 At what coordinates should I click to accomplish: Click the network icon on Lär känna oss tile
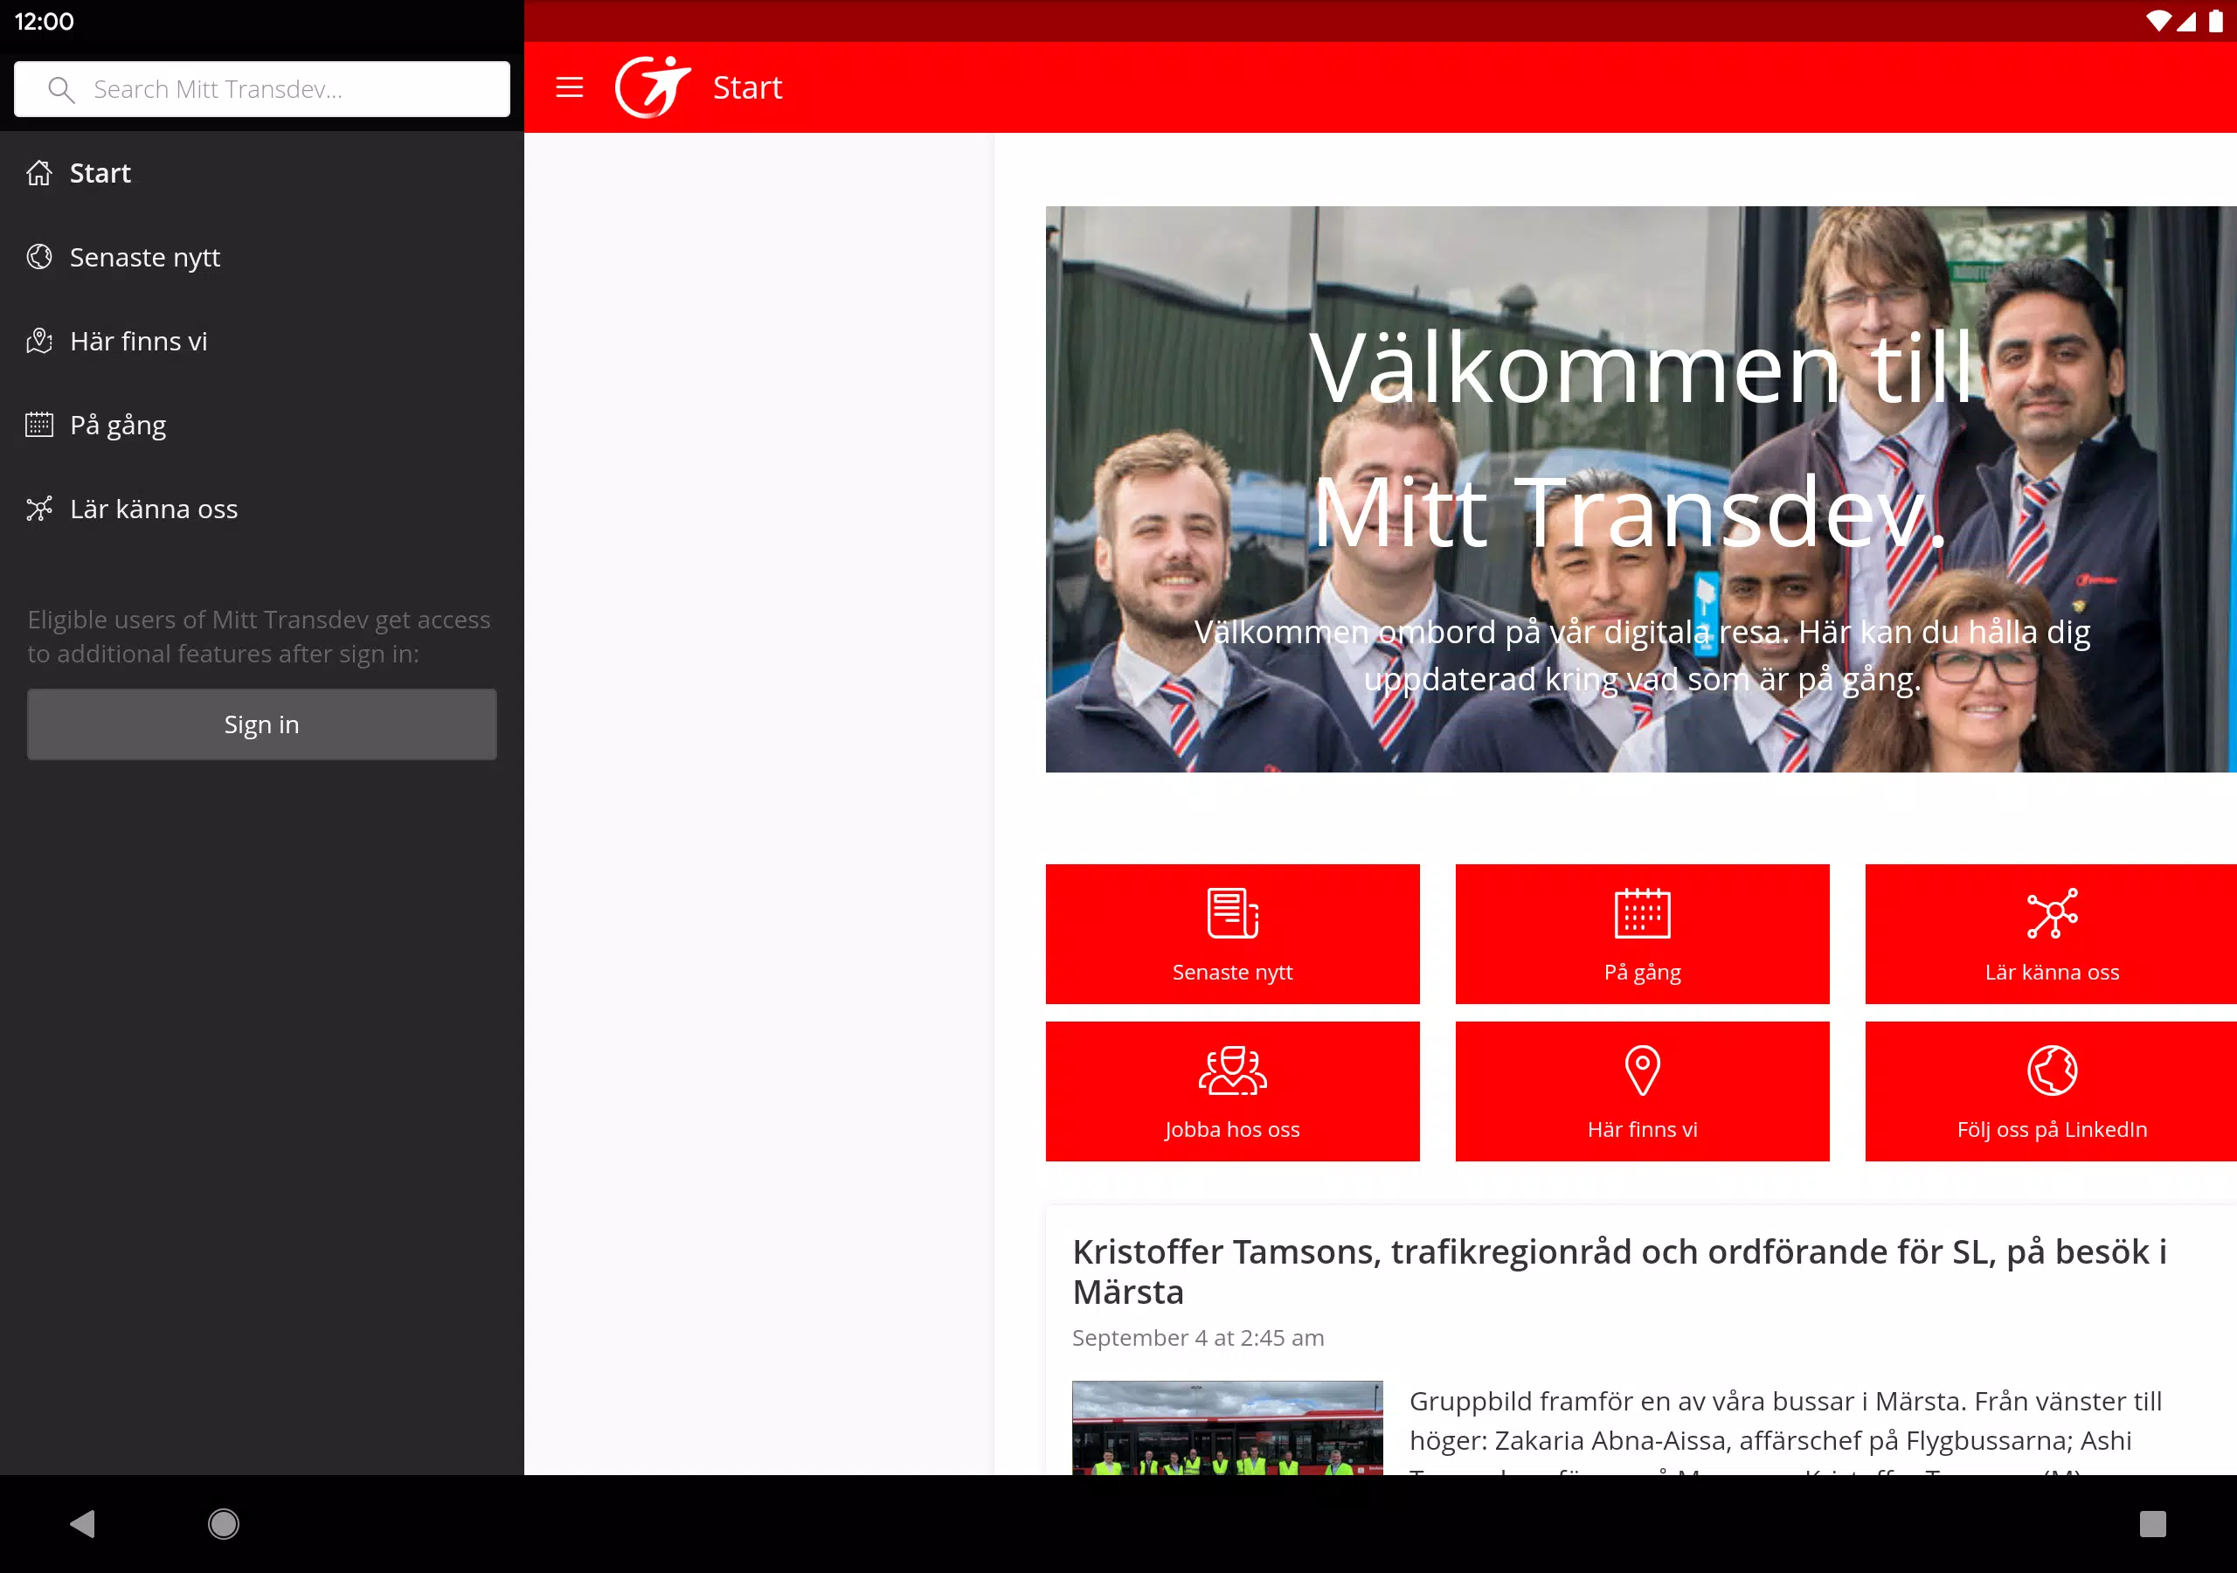(x=2052, y=913)
